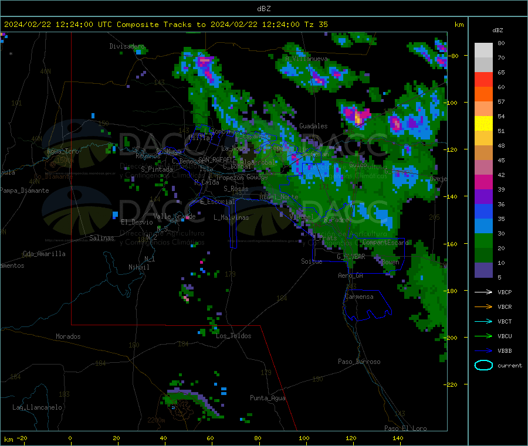Click the Guadales map label
528x446 pixels.
pyautogui.click(x=313, y=126)
